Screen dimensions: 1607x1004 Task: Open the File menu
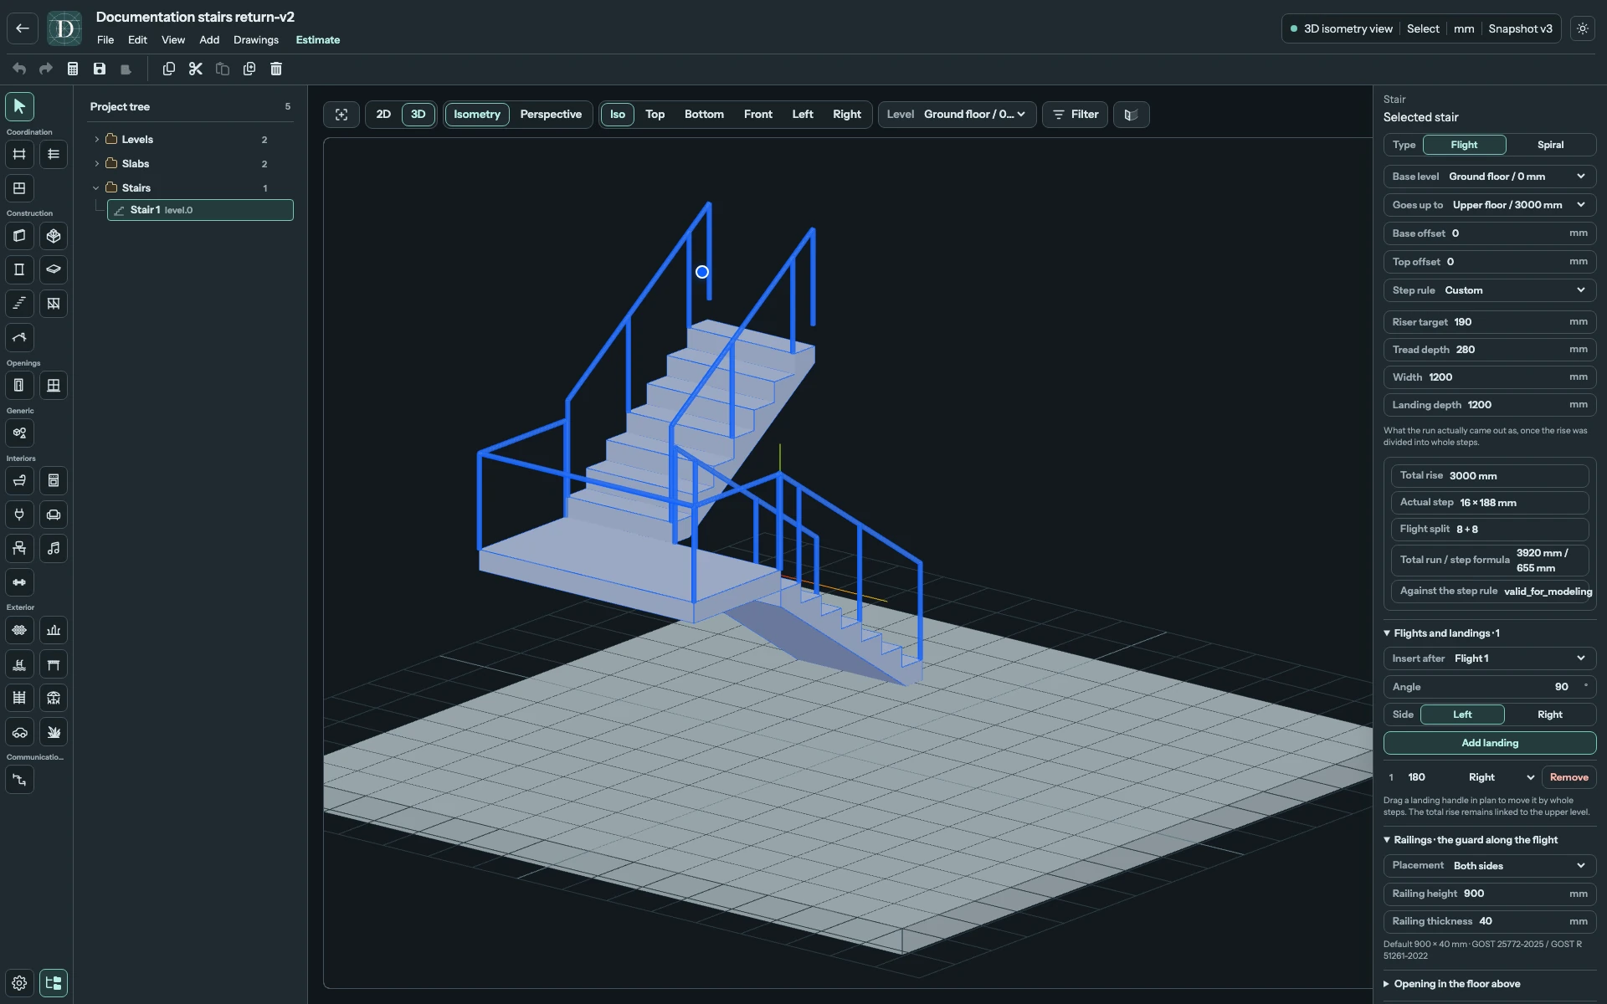coord(105,40)
